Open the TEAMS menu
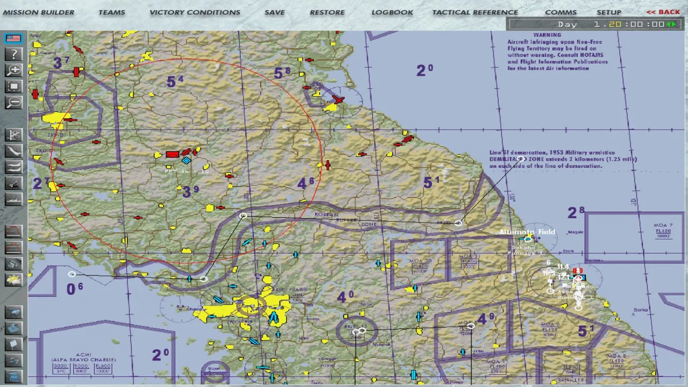The width and height of the screenshot is (688, 387). pyautogui.click(x=112, y=12)
